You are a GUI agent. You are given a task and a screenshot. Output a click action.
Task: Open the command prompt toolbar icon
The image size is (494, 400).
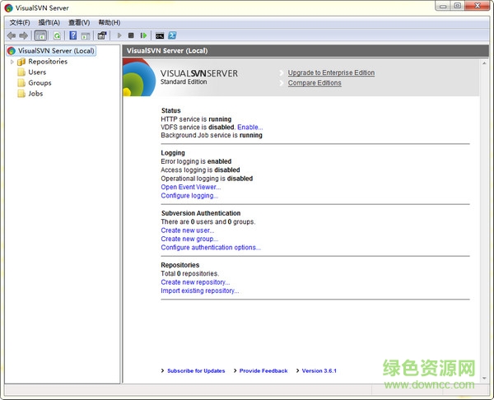pos(160,35)
